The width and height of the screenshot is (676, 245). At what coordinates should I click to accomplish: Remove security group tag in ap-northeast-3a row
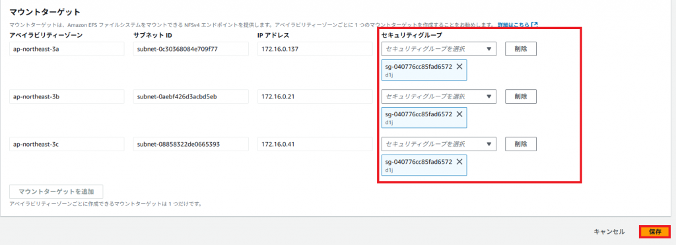click(459, 67)
